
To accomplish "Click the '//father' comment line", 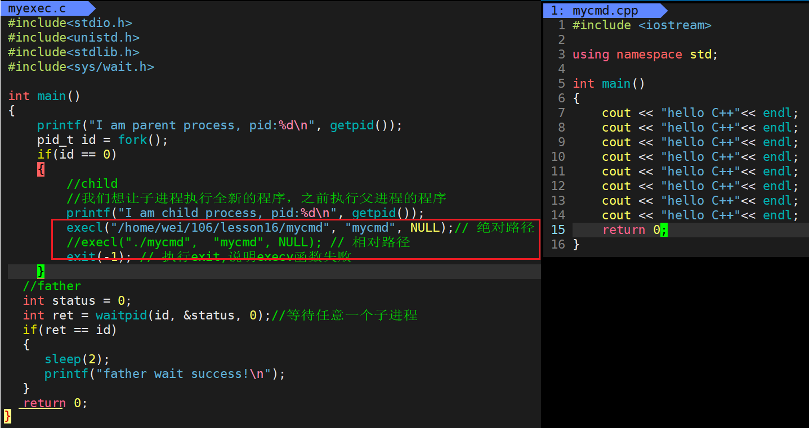I will click(x=52, y=286).
